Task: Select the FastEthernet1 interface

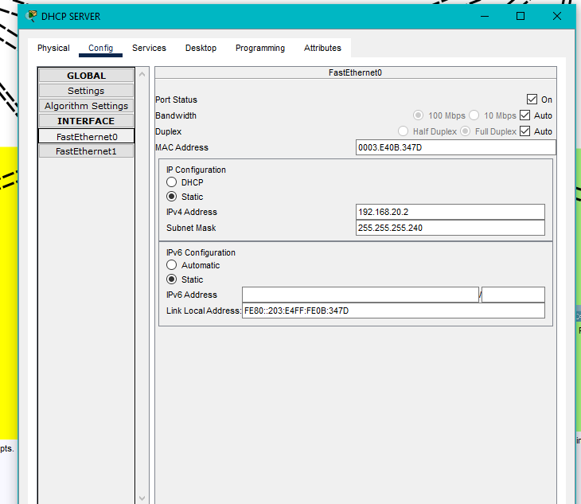Action: pos(86,151)
